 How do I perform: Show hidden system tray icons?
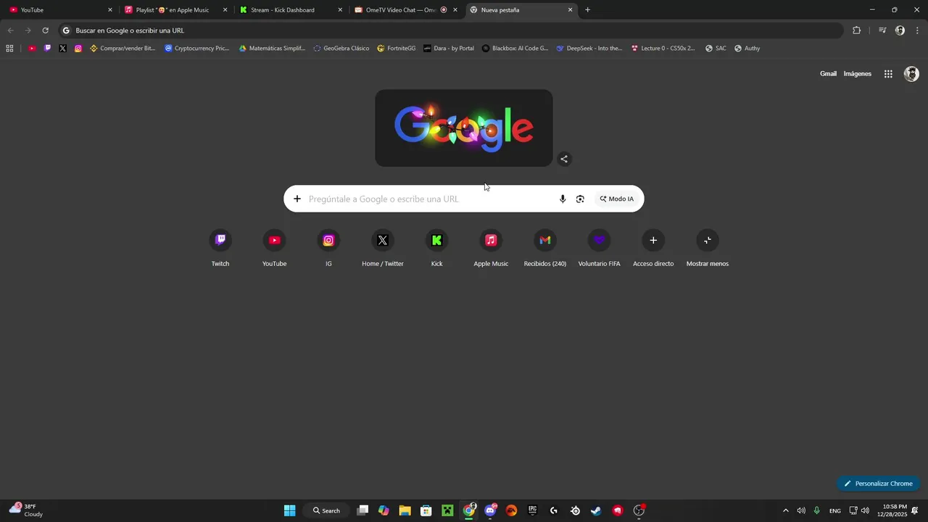(x=785, y=510)
